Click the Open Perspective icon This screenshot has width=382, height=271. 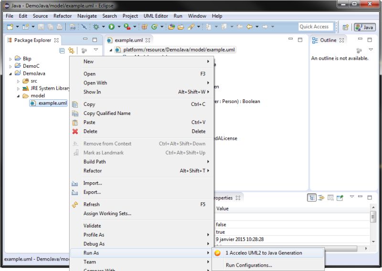click(x=345, y=27)
